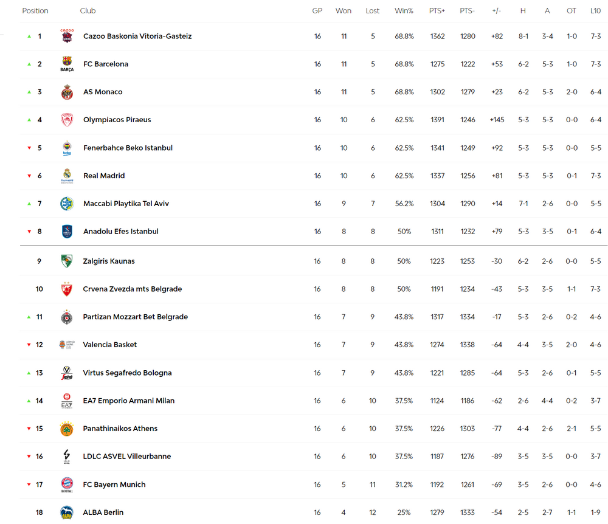Click the FC Bayern Munich logo

(x=67, y=484)
